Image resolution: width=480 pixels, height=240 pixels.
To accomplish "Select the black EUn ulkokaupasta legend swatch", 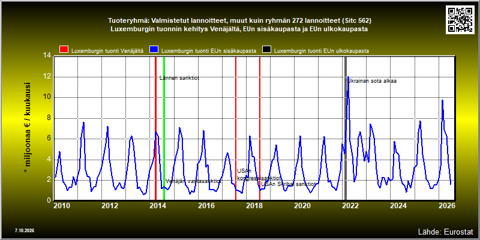I will (x=266, y=50).
